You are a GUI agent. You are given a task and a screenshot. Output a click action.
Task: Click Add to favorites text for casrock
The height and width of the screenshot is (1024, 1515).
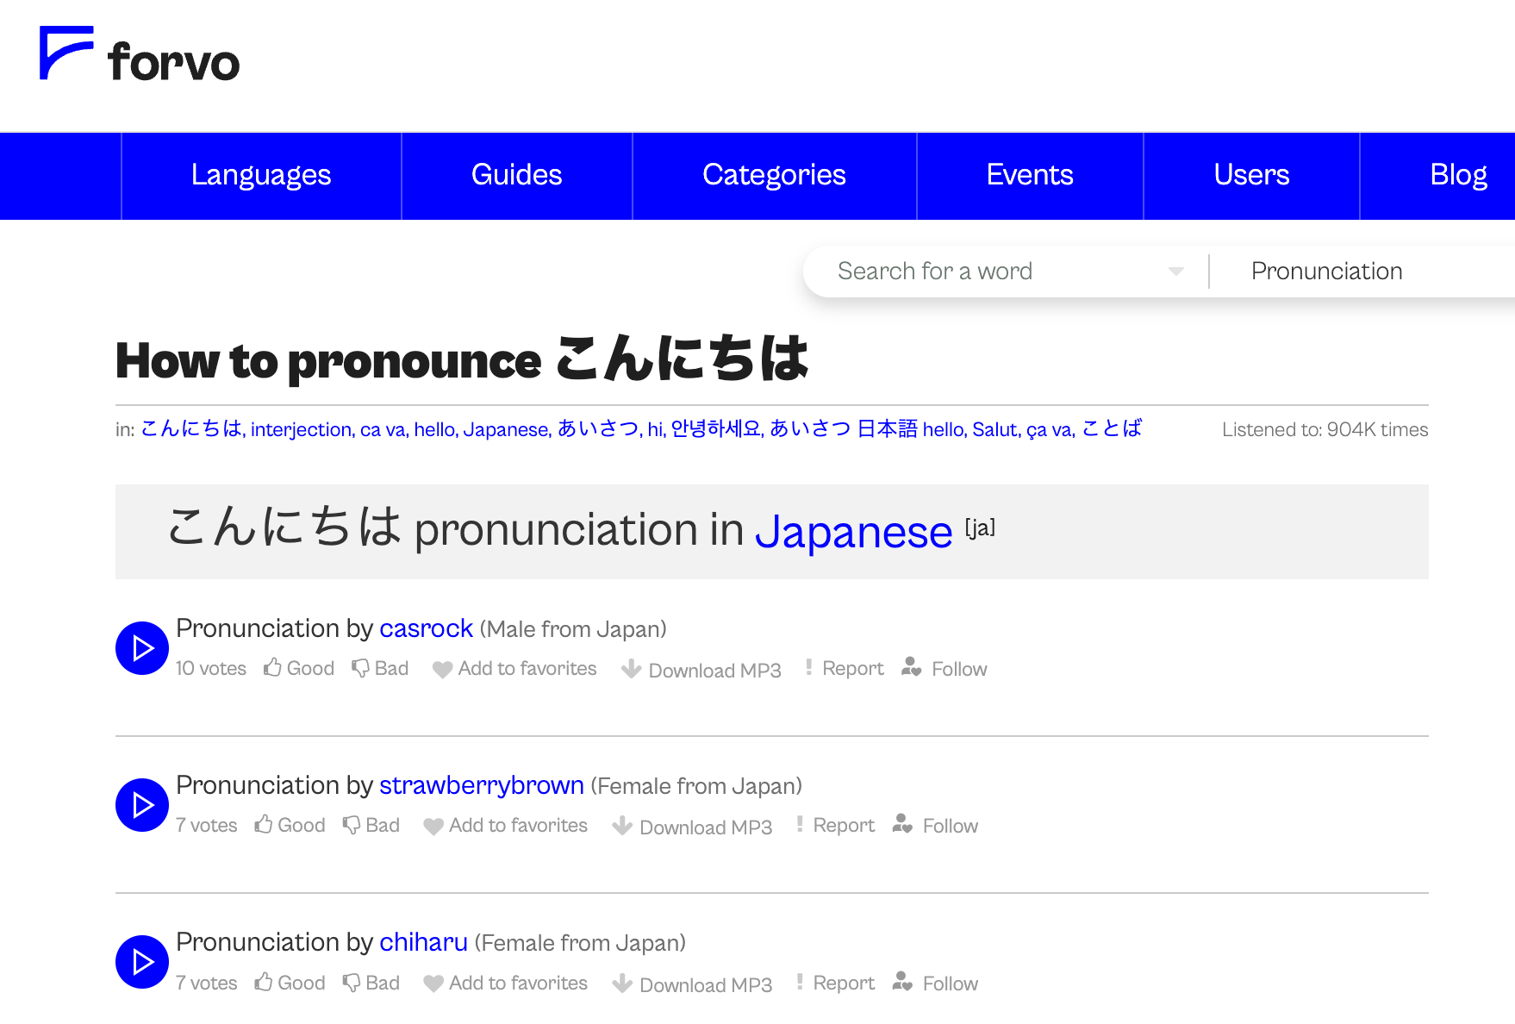coord(527,668)
